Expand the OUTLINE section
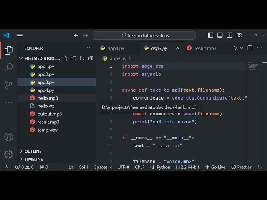The image size is (267, 200). 33,151
